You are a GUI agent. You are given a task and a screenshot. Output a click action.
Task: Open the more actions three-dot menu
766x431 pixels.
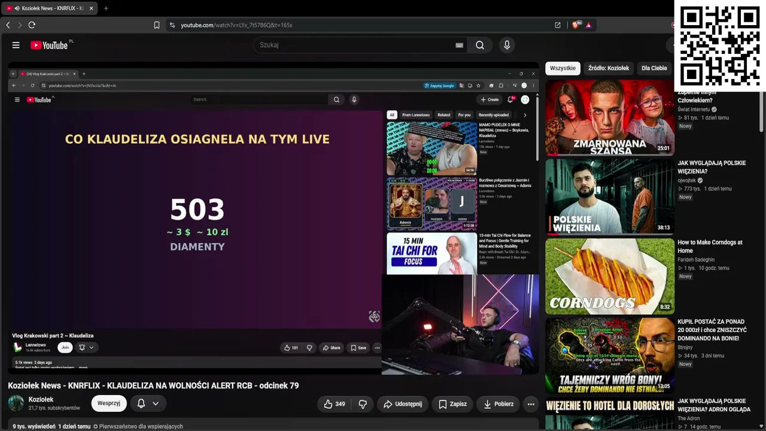pos(531,404)
